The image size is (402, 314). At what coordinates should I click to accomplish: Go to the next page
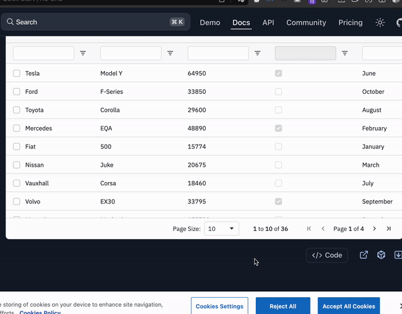tap(375, 228)
